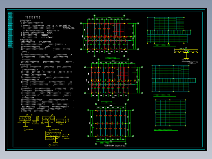Click the cyan revision table strip at top left
This screenshot has width=212, height=159.
pos(11,30)
